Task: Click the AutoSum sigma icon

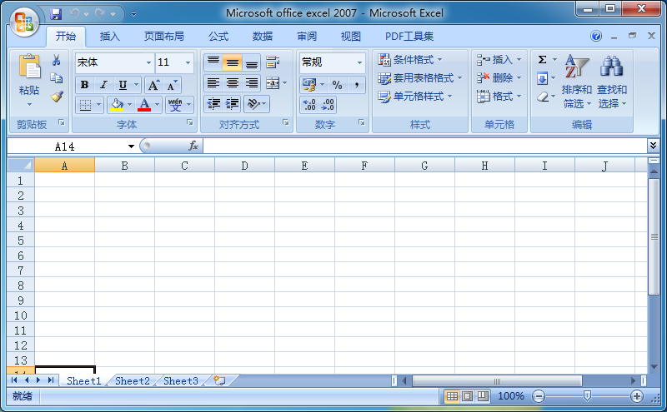Action: (543, 59)
